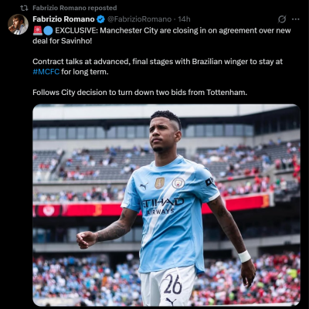309x309 pixels.
Task: Click the Manchester City crest on the jersey
Action: click(x=178, y=183)
